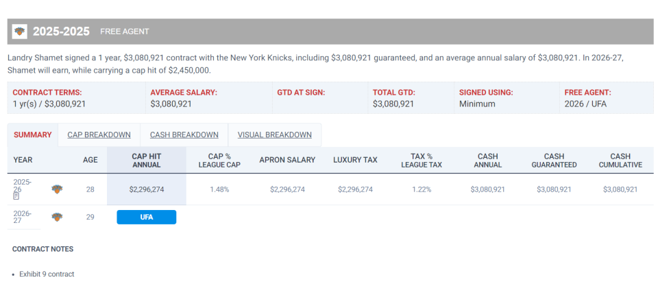Click the blue UFA button
The image size is (658, 293).
pyautogui.click(x=147, y=218)
